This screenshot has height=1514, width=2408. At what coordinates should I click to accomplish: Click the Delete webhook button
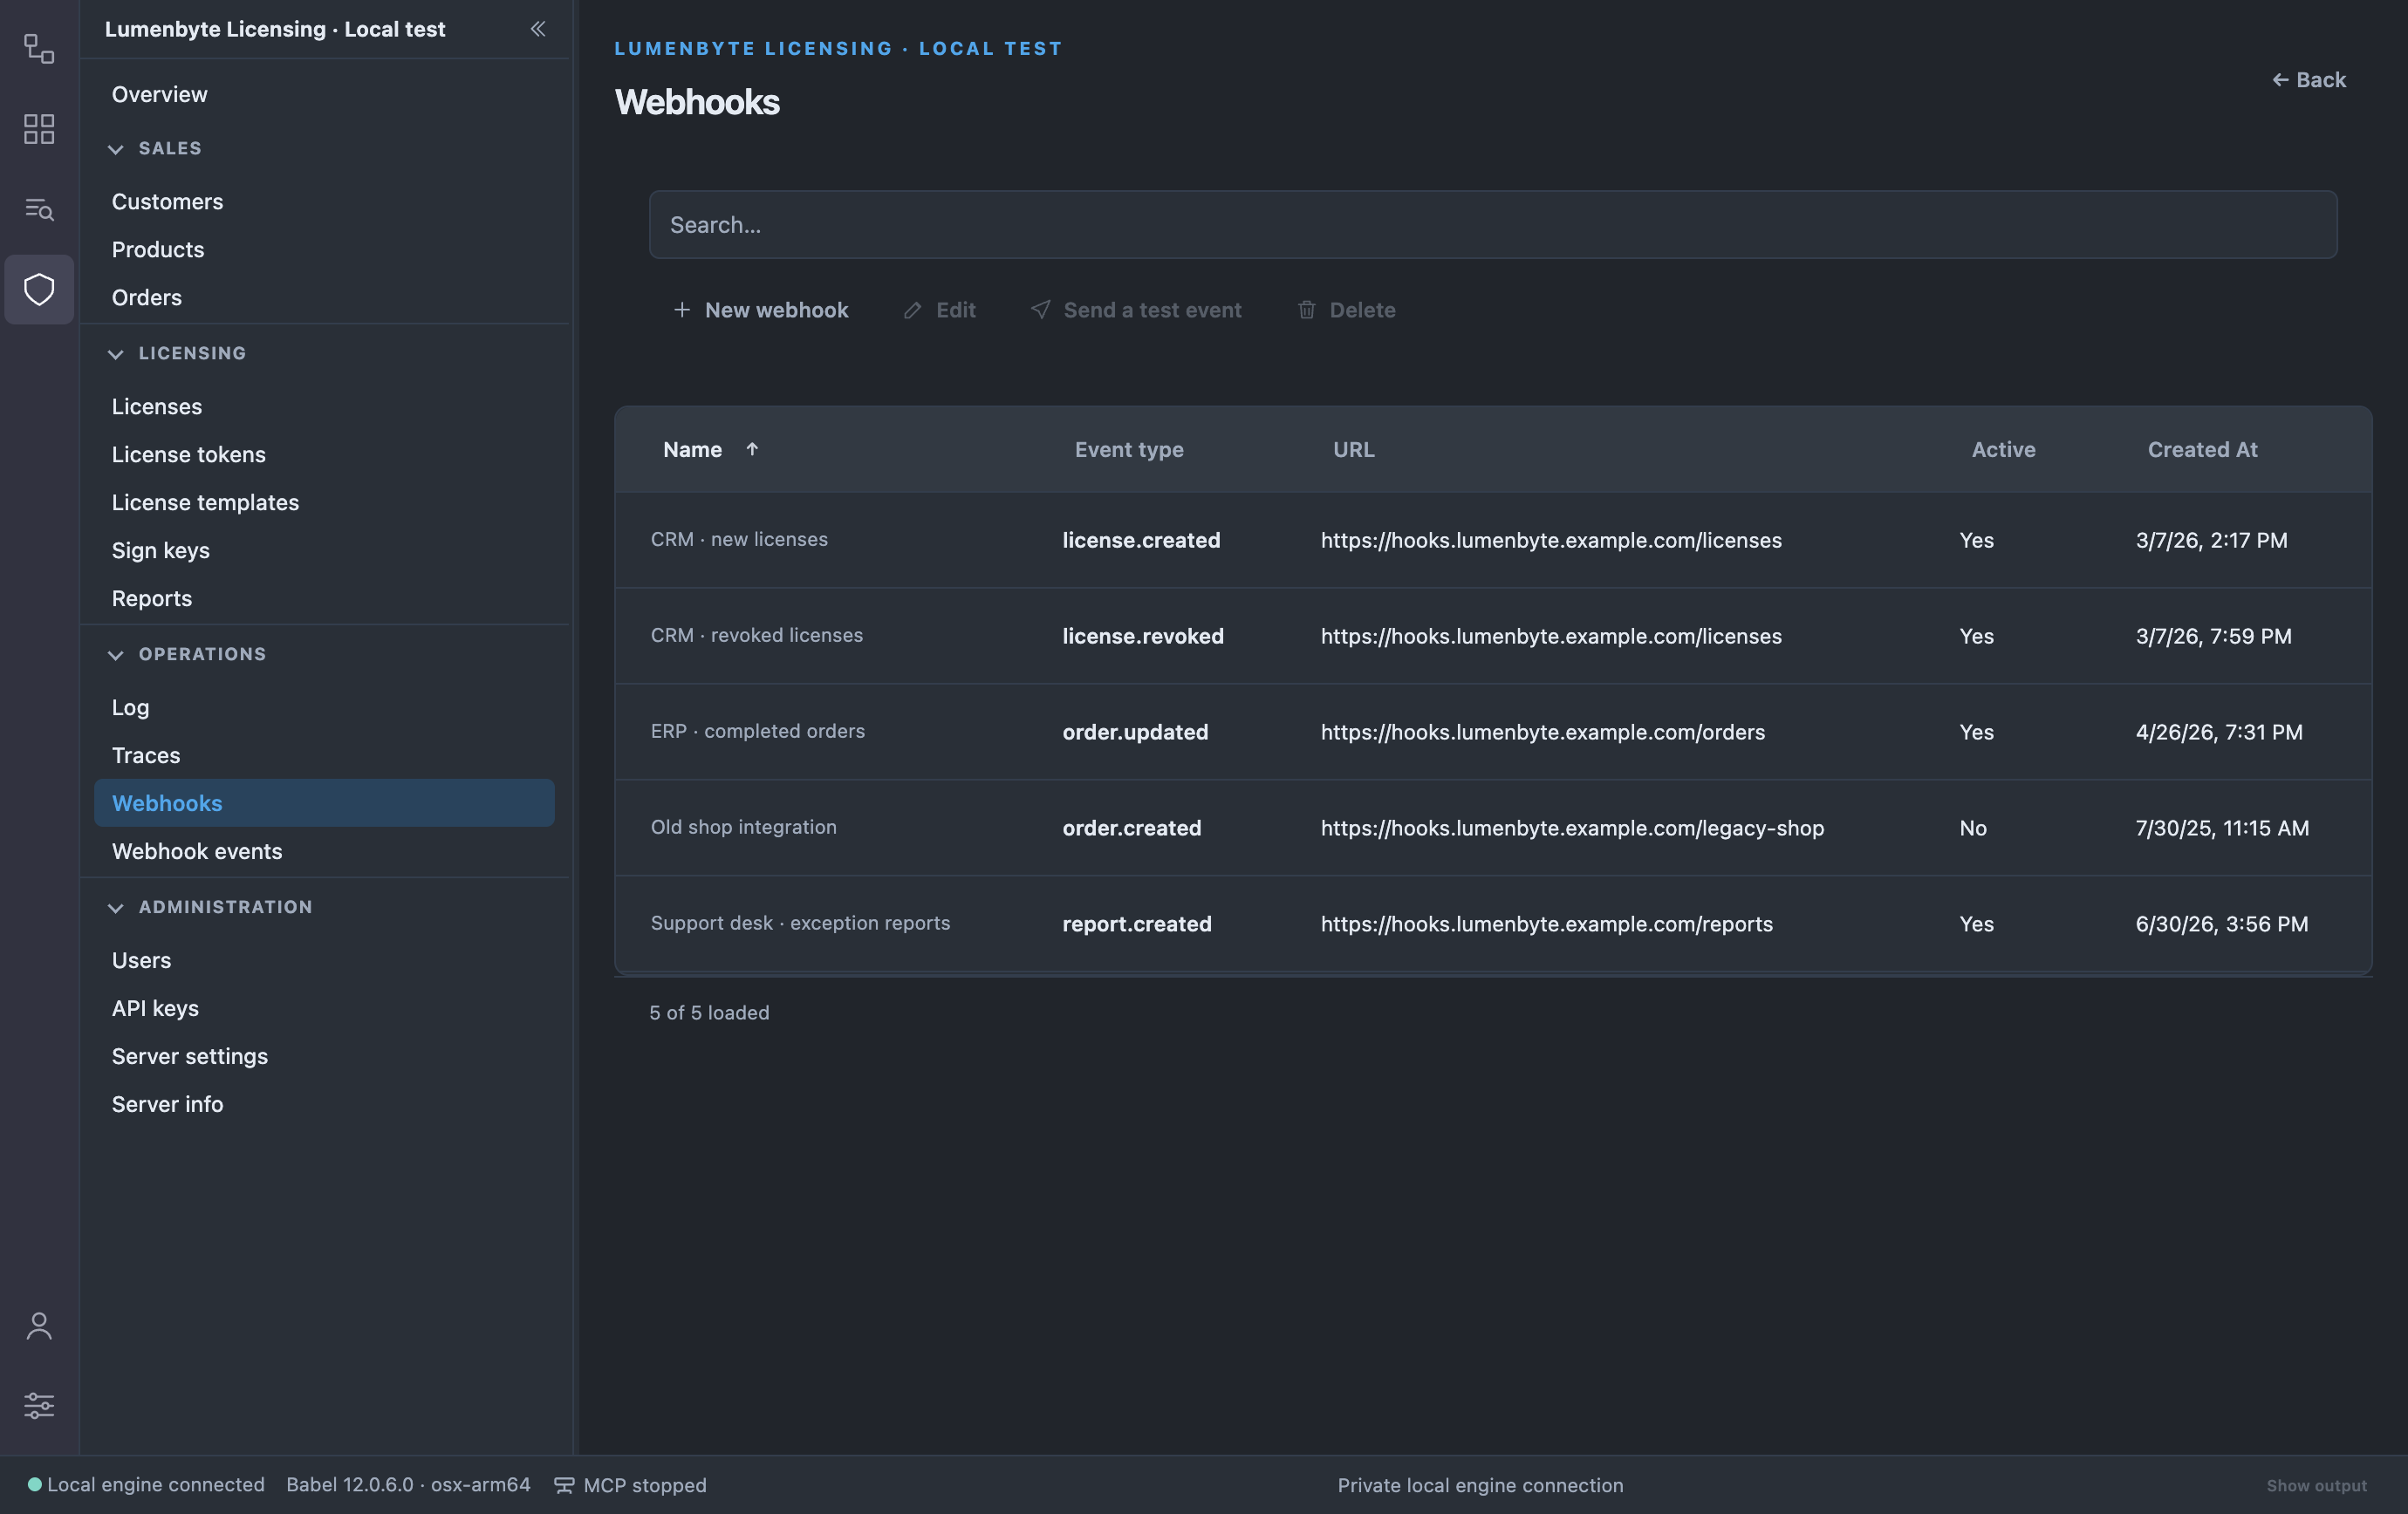tap(1346, 310)
